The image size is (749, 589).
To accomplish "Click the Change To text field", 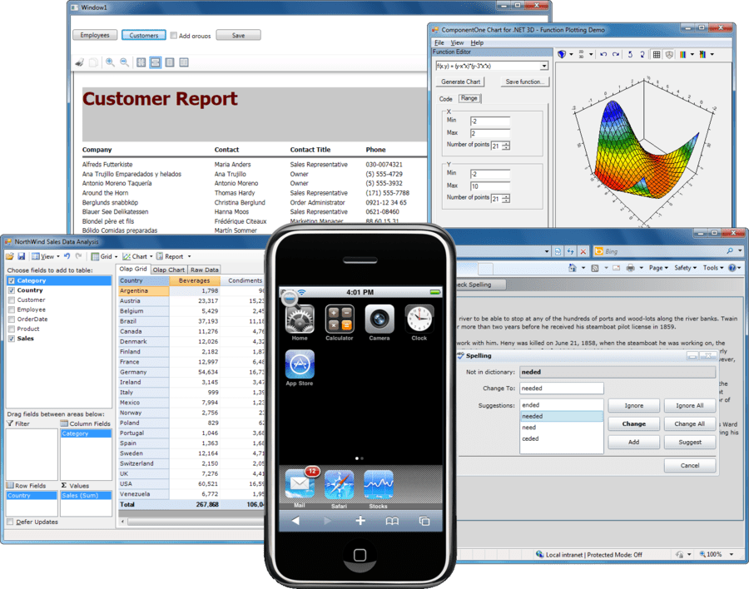I will coord(561,389).
